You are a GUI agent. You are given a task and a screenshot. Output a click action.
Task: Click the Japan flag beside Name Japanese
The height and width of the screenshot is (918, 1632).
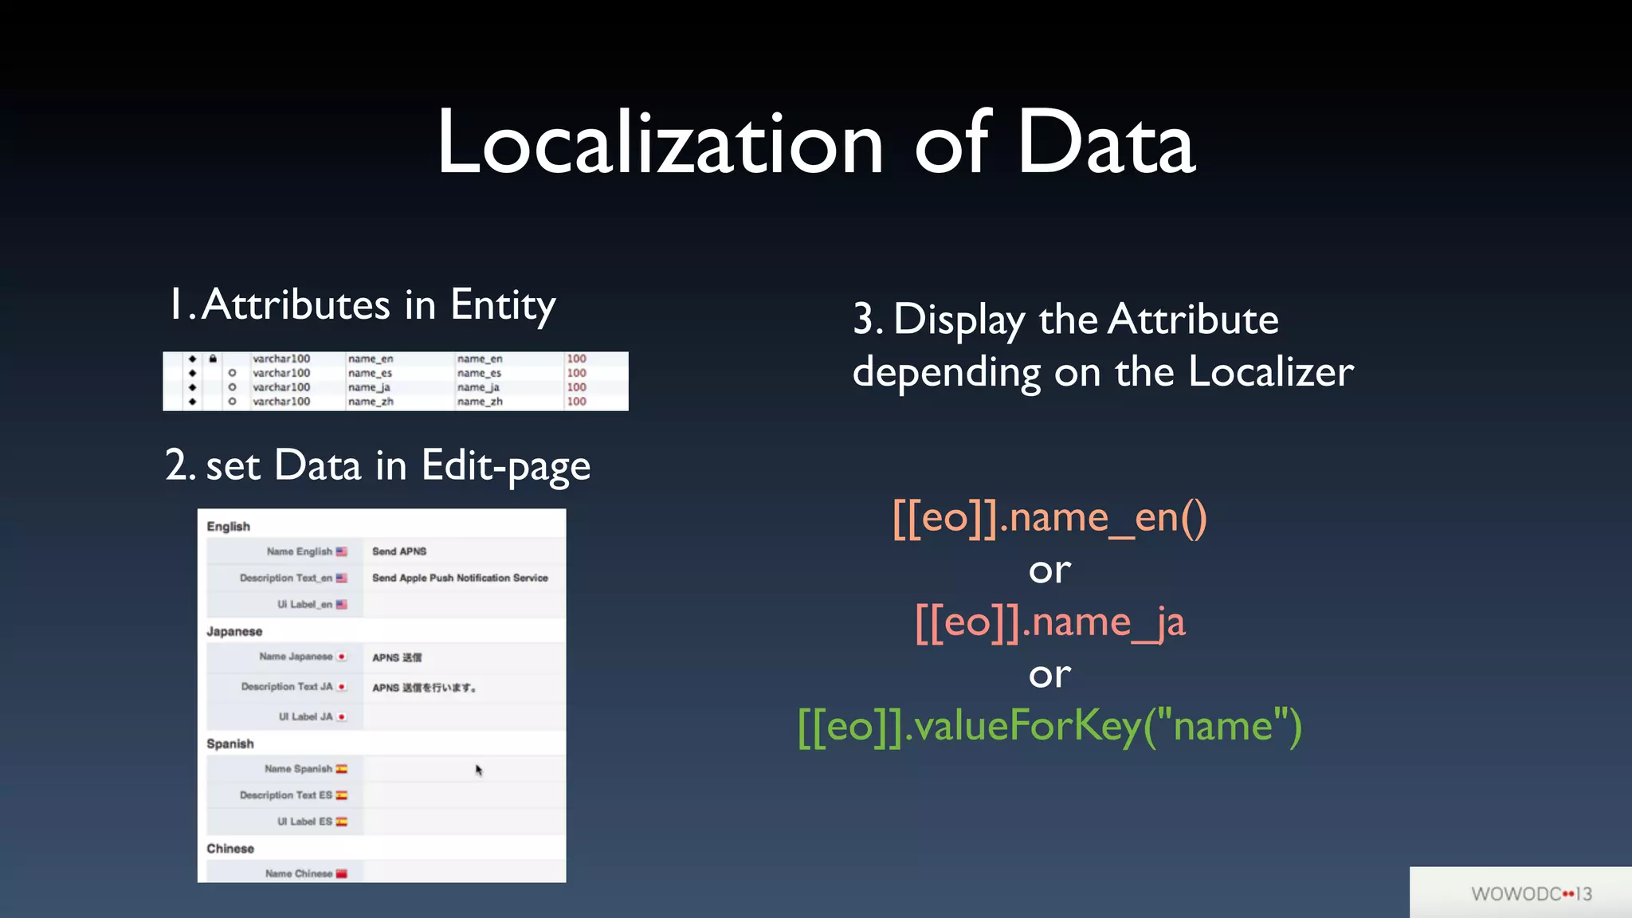point(342,657)
